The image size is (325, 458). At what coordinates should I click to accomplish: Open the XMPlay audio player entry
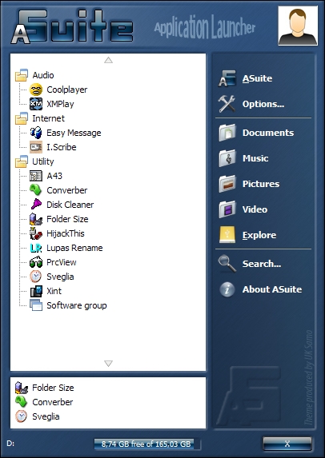60,104
